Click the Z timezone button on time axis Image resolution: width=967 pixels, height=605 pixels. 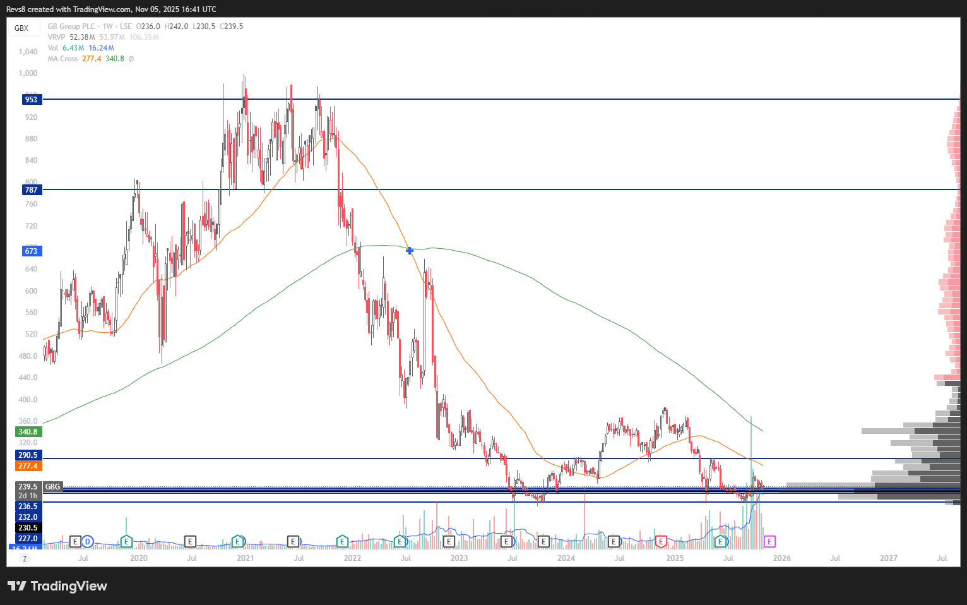25,559
